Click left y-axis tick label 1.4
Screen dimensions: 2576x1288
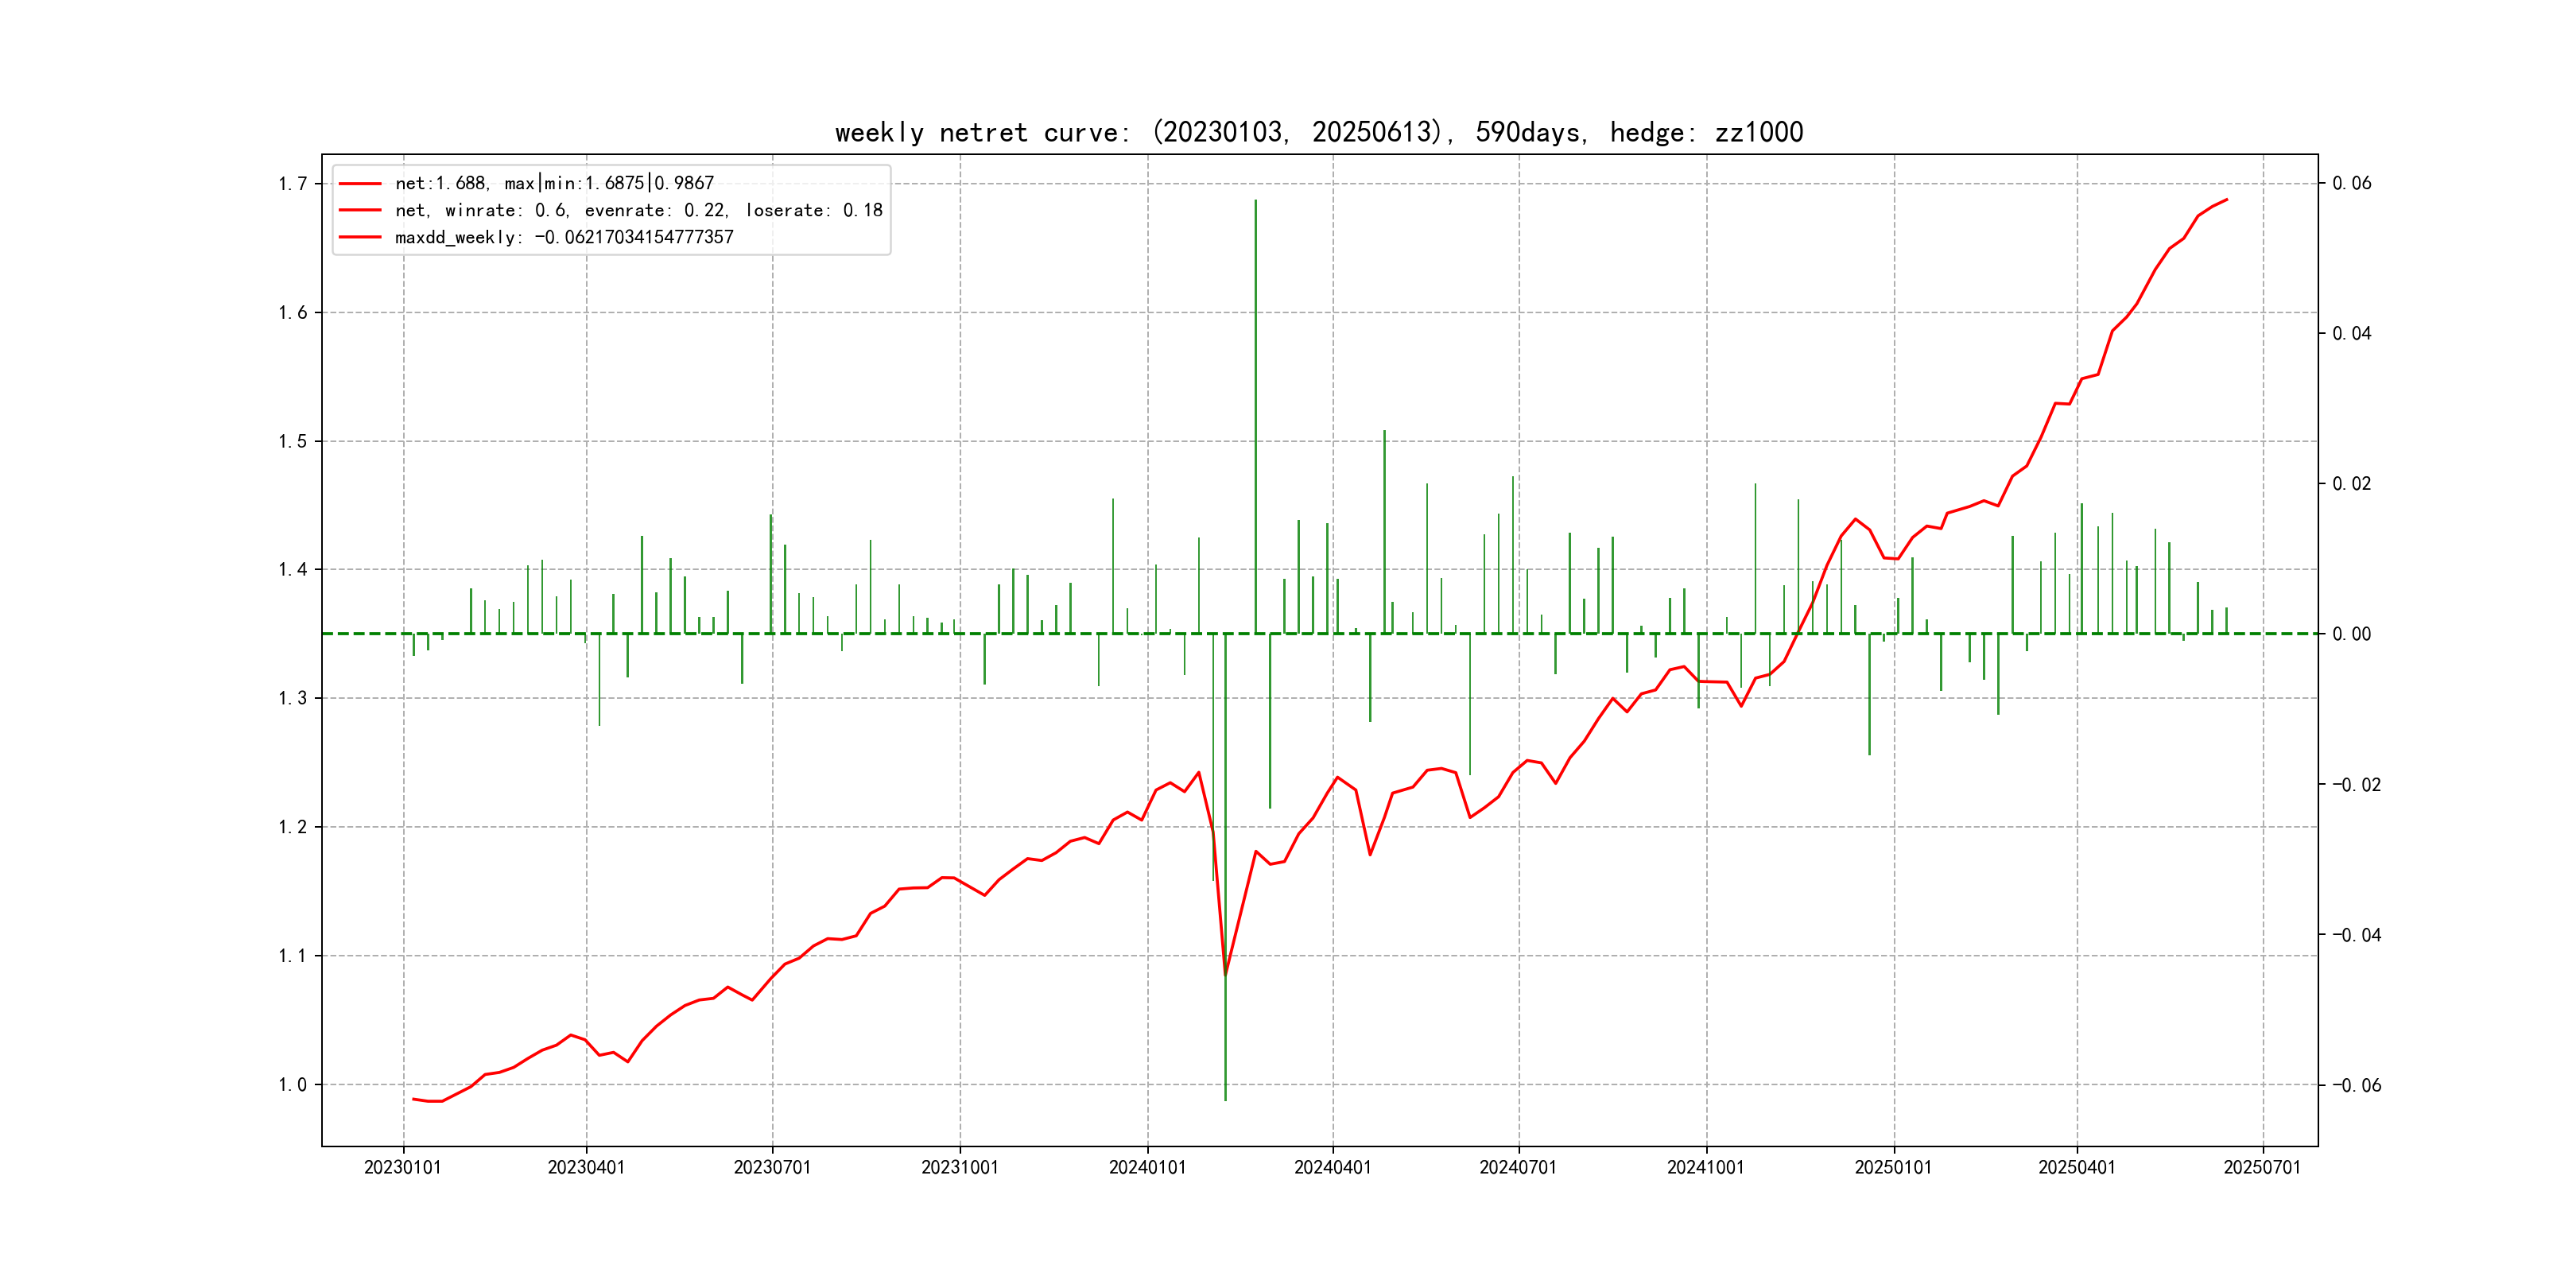click(x=292, y=570)
